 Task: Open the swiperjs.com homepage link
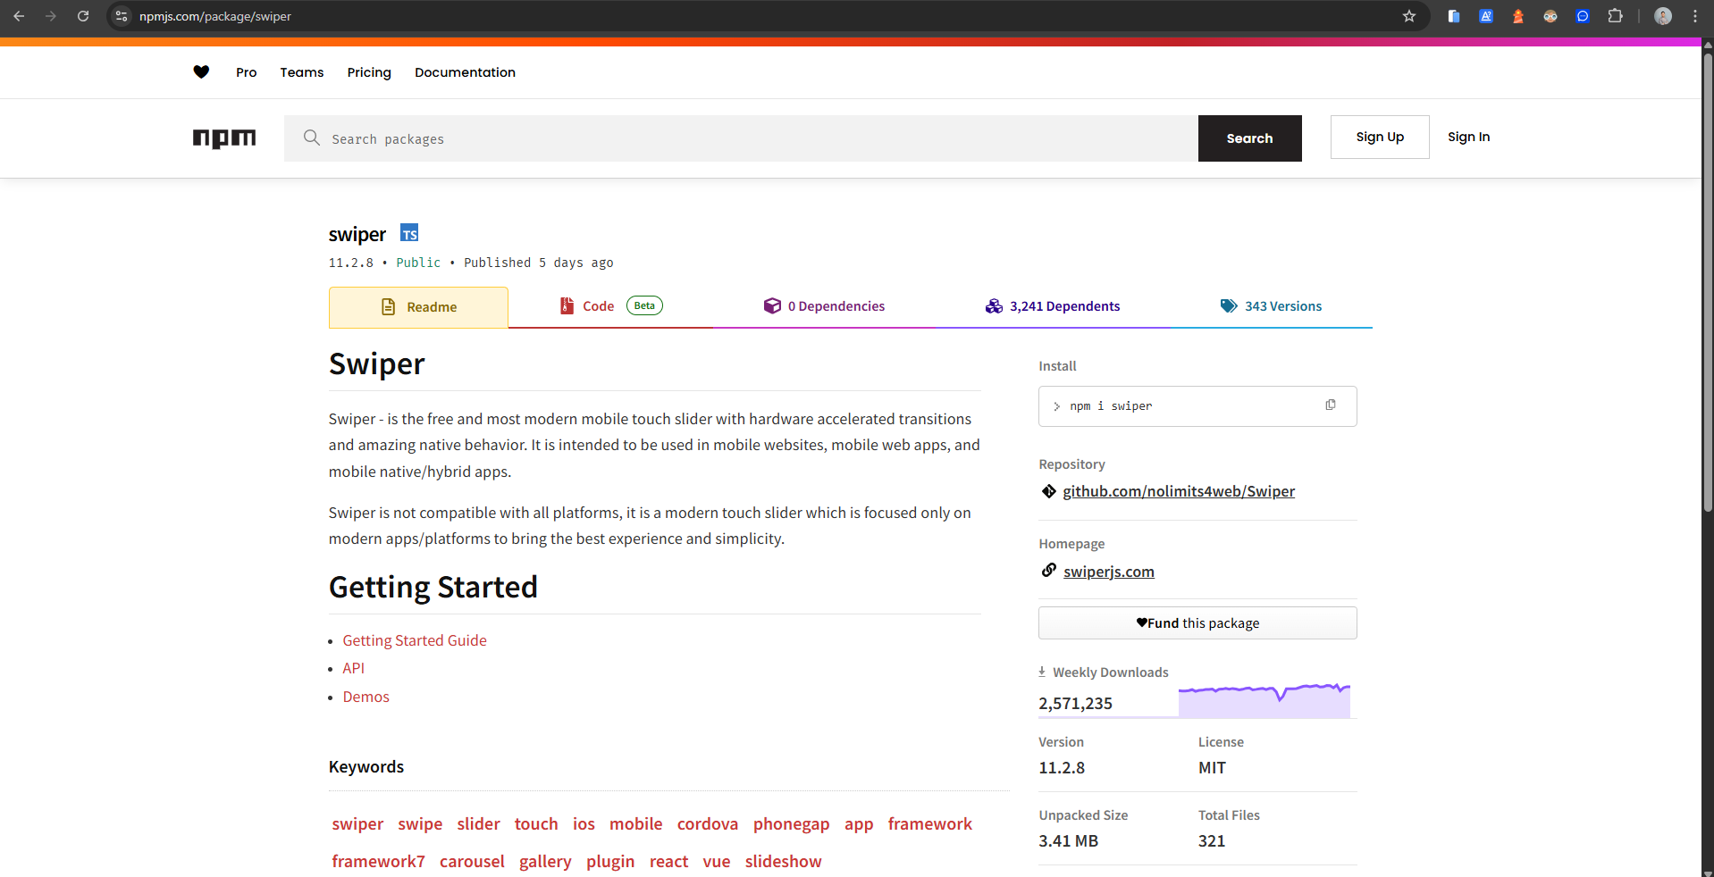(x=1109, y=572)
